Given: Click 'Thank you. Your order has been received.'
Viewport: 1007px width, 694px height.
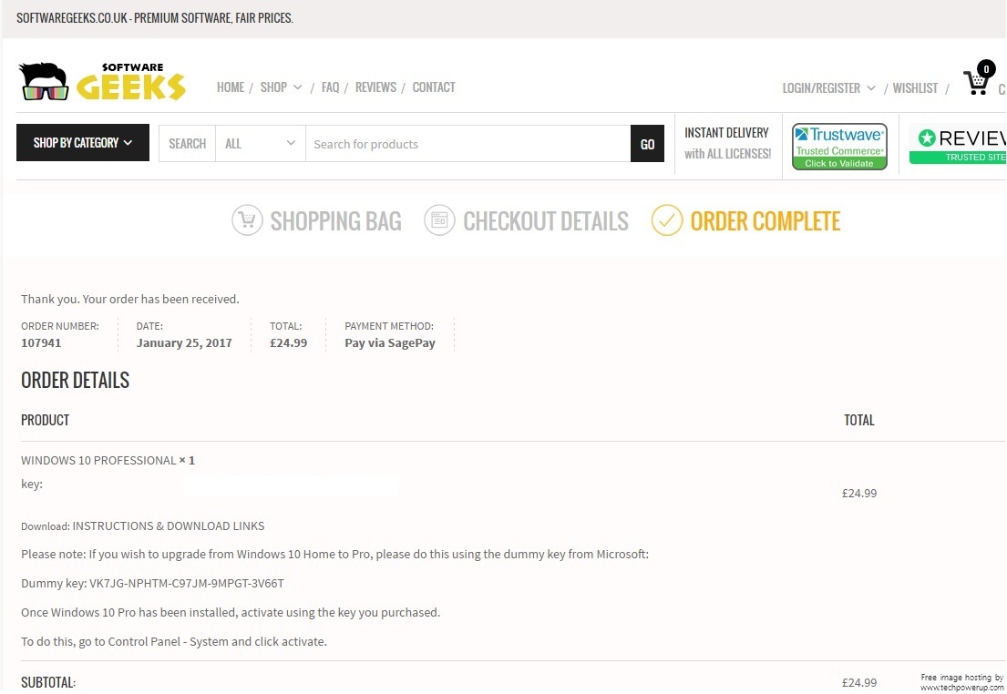Looking at the screenshot, I should (130, 299).
